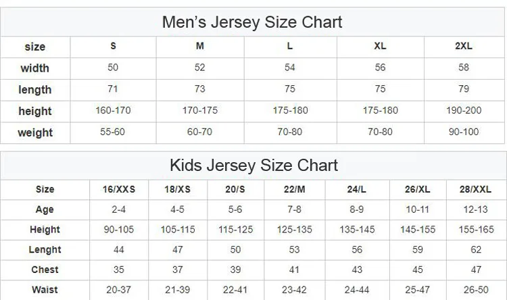Select the men's height value 160-170
Viewport: 507px width, 300px height.
(x=113, y=111)
